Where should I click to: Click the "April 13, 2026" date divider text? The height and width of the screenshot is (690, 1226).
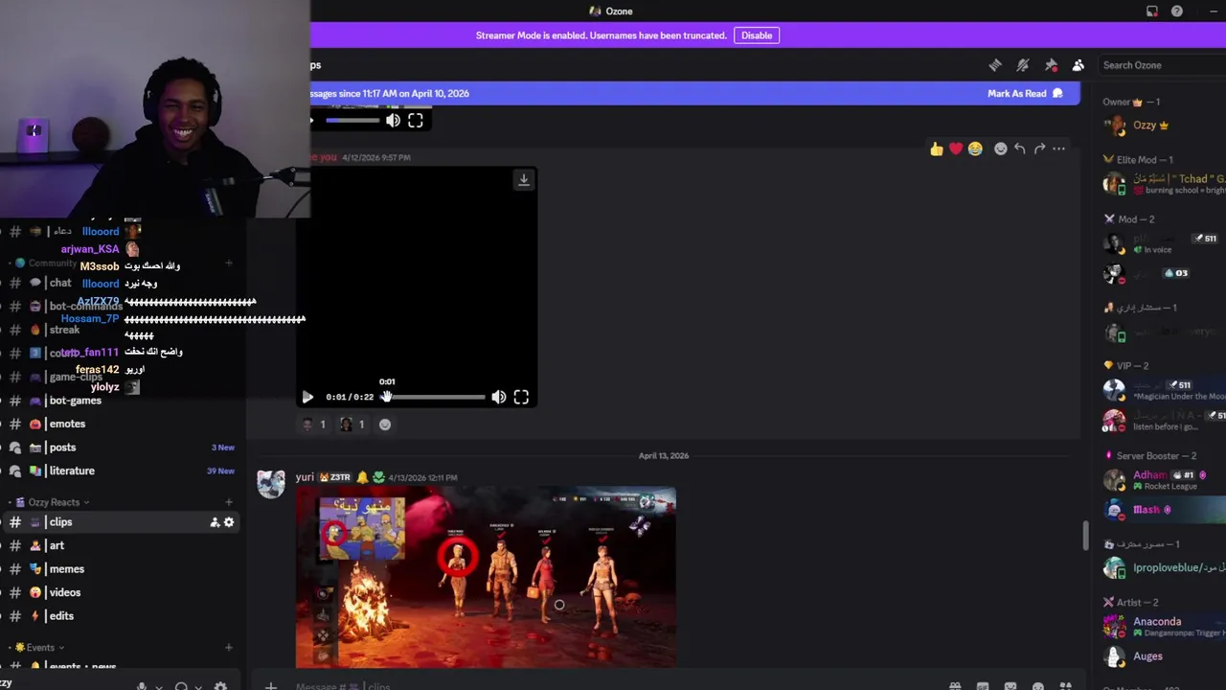tap(664, 456)
